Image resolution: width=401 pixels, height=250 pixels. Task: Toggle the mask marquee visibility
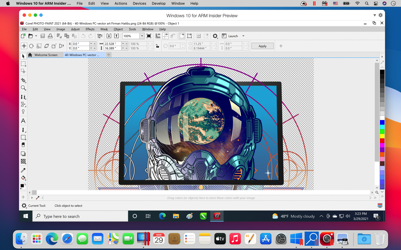tap(182, 36)
